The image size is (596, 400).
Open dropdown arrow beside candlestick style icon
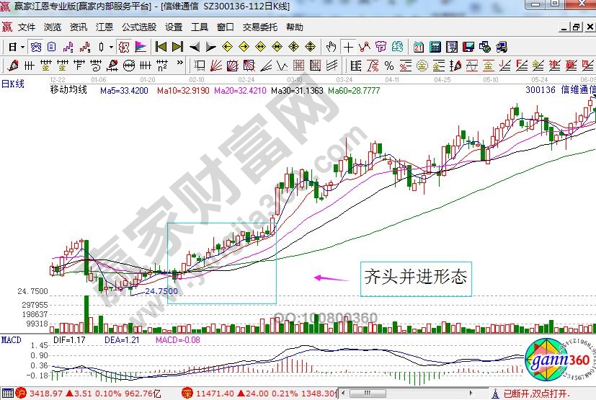110,47
